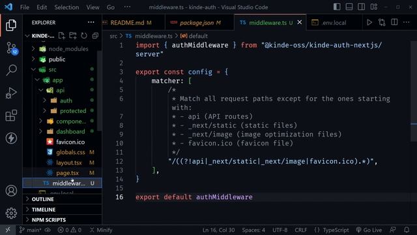The width and height of the screenshot is (417, 235).
Task: Open the Edit menu
Action: tap(42, 7)
